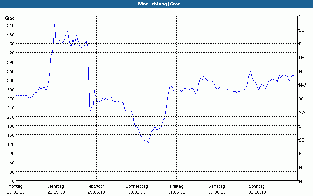Click the 0 origin label on the y-axis
313x196 pixels.
pos(13,181)
